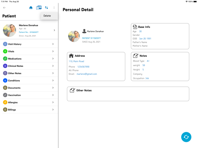Tap the Documents icon
The height and width of the screenshot is (148, 198).
pyautogui.click(x=5, y=88)
